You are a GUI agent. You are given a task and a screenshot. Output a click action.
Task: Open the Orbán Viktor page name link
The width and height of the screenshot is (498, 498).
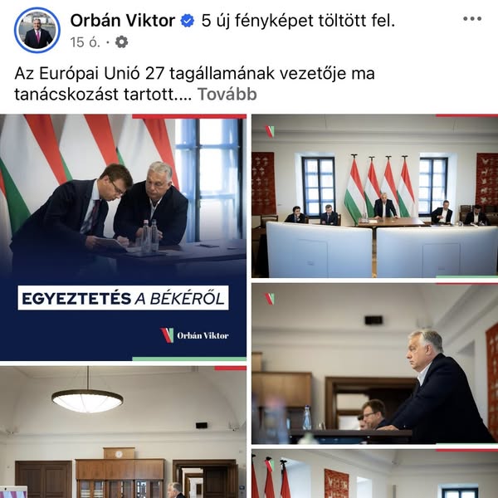pos(123,21)
